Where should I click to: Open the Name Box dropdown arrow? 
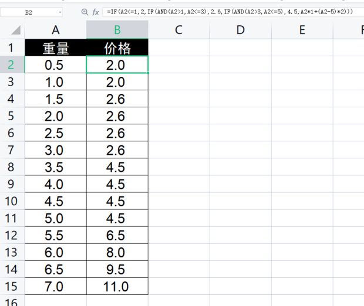tap(60, 12)
